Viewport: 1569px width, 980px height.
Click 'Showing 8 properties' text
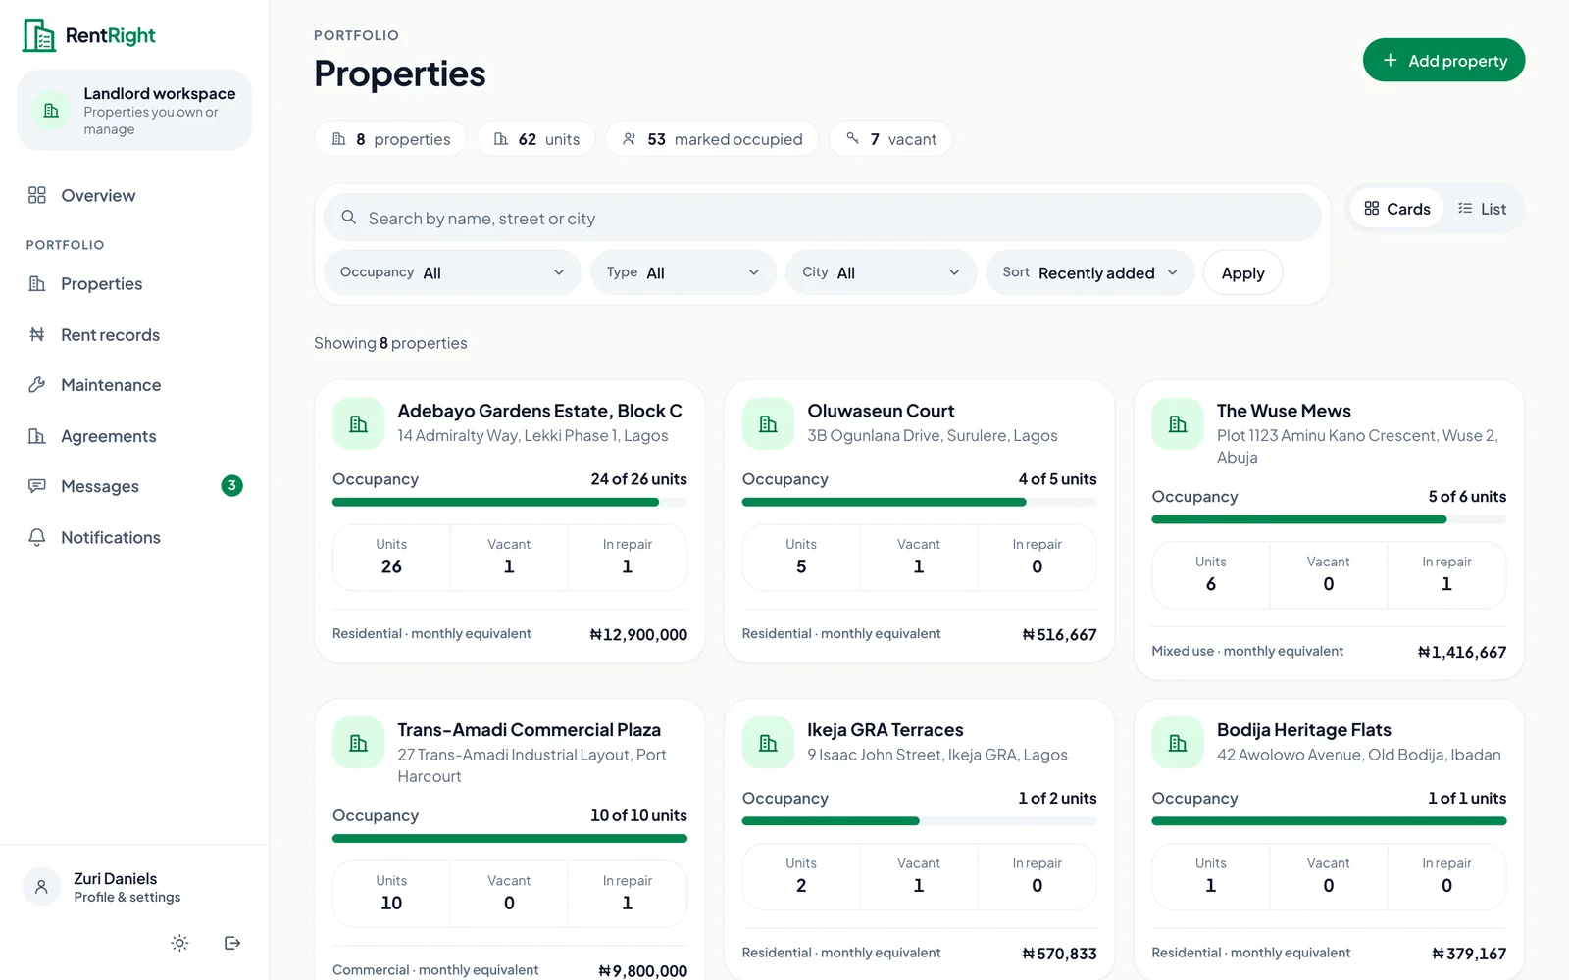click(x=390, y=343)
